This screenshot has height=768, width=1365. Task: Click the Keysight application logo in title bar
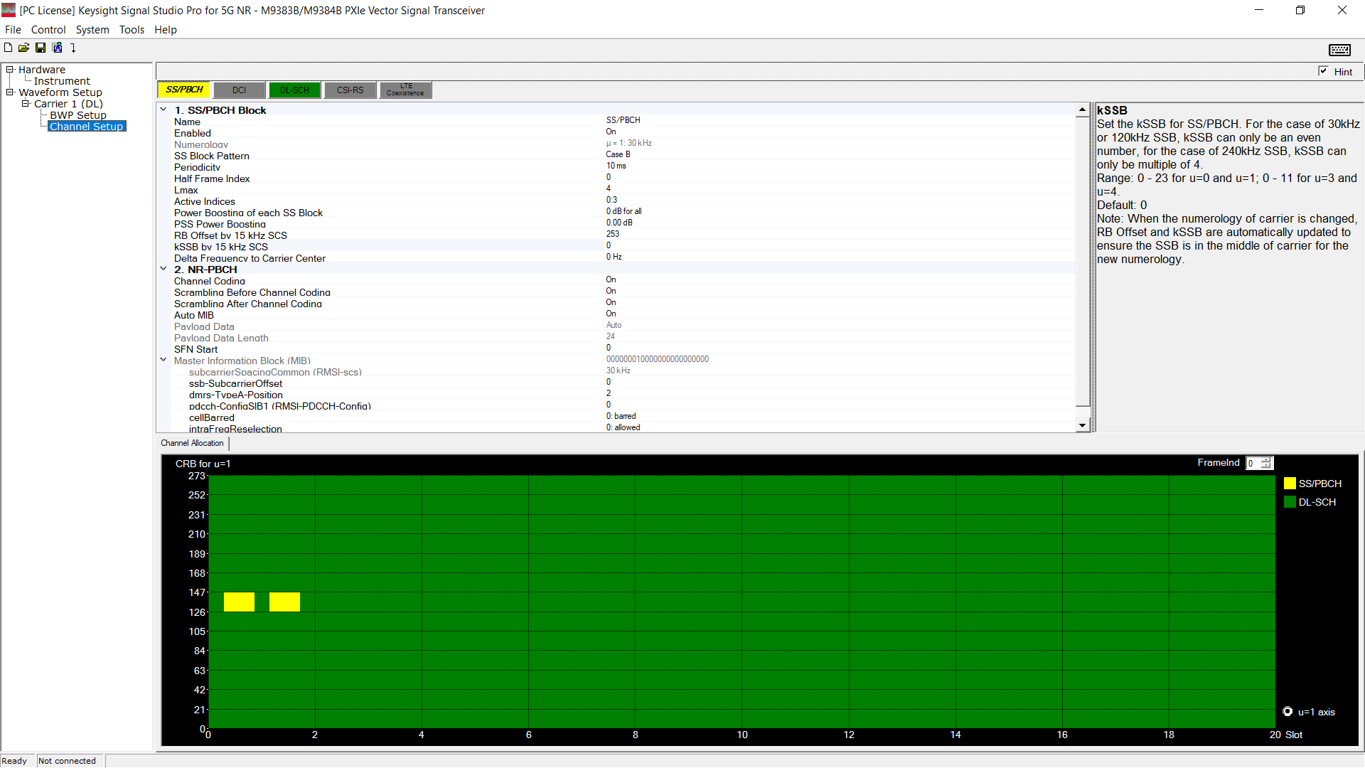9,10
